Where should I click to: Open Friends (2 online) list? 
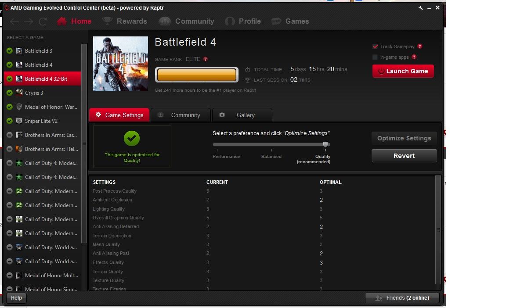click(x=402, y=298)
